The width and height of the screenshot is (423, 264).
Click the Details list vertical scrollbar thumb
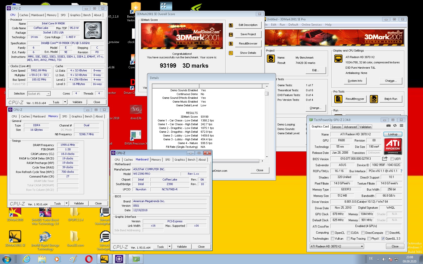coord(267,94)
